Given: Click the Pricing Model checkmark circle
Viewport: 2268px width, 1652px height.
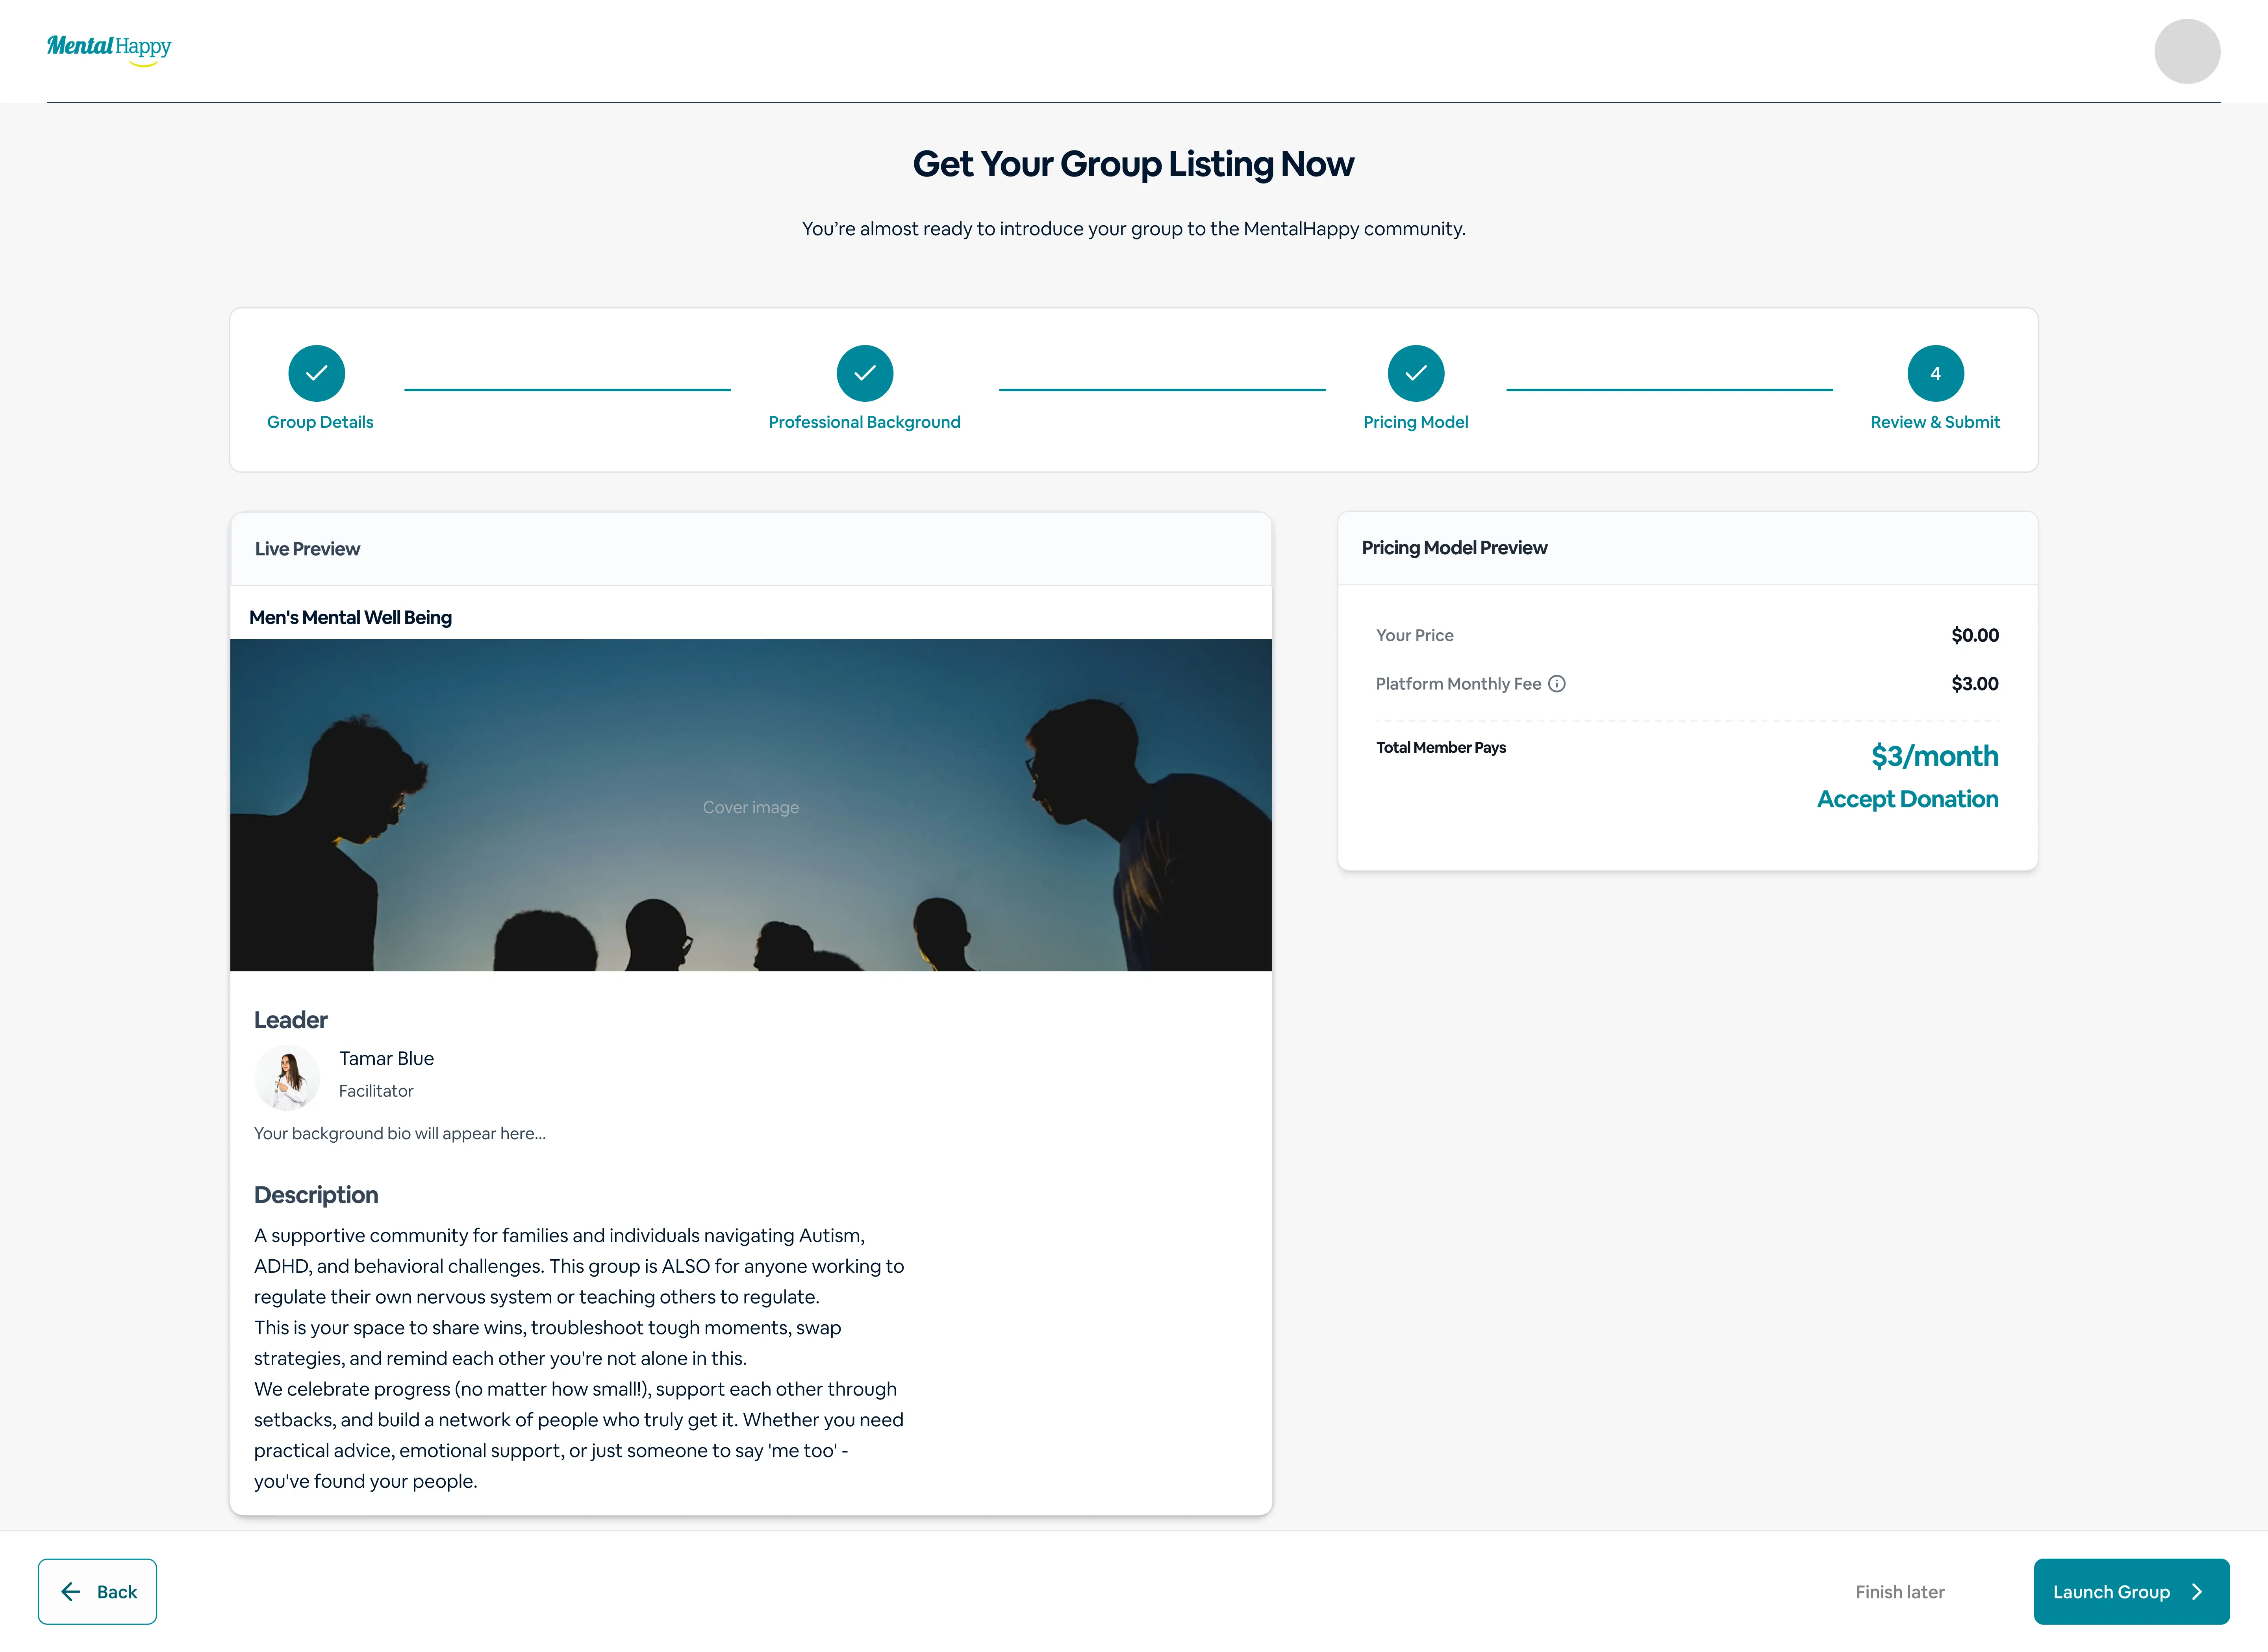Looking at the screenshot, I should click(x=1416, y=373).
